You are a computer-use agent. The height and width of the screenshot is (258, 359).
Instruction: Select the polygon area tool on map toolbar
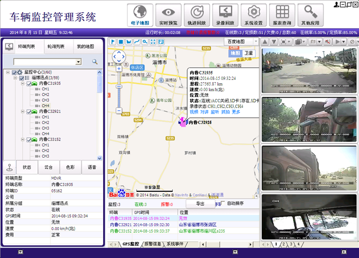click(129, 41)
